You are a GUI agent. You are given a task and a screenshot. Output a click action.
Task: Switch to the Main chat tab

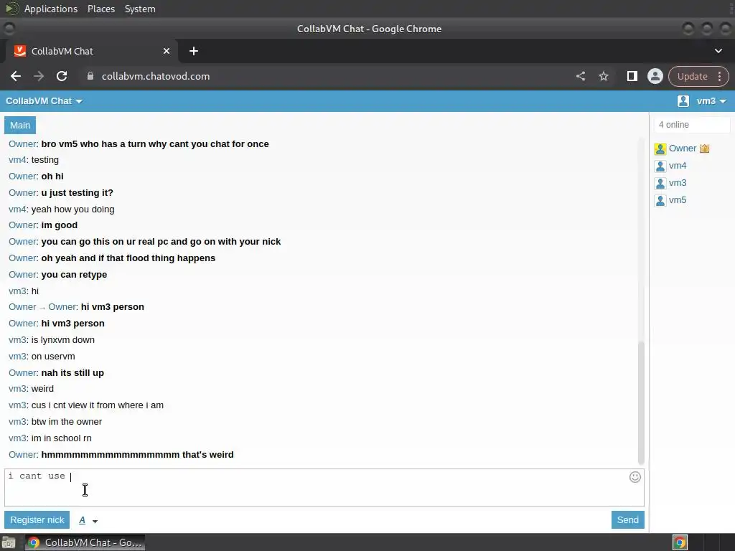click(20, 125)
